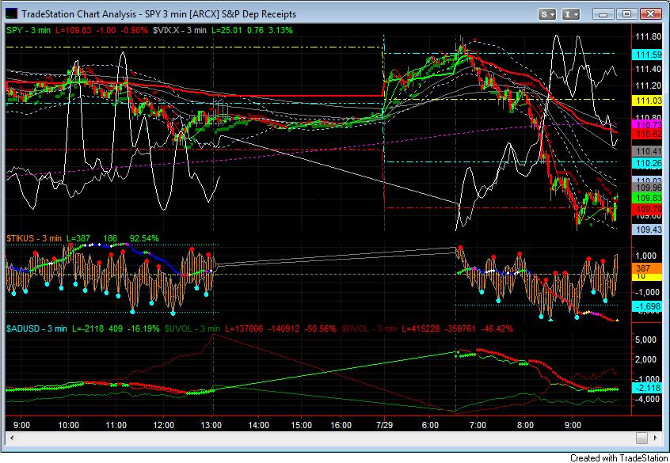Click the red 109.70 price marker
Screen dimensions: 670x463
click(x=647, y=209)
